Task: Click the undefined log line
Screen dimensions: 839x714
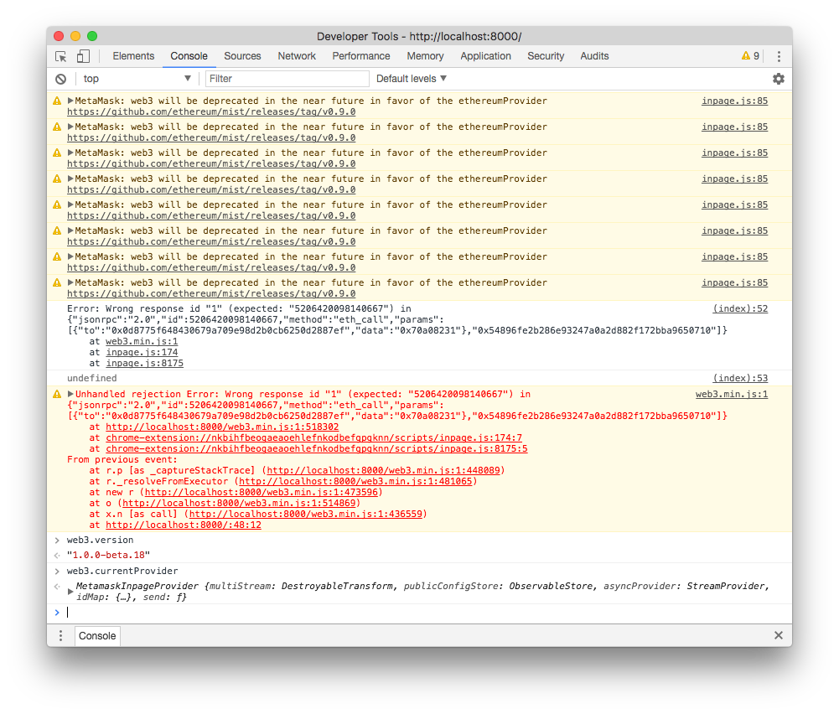Action: [91, 378]
